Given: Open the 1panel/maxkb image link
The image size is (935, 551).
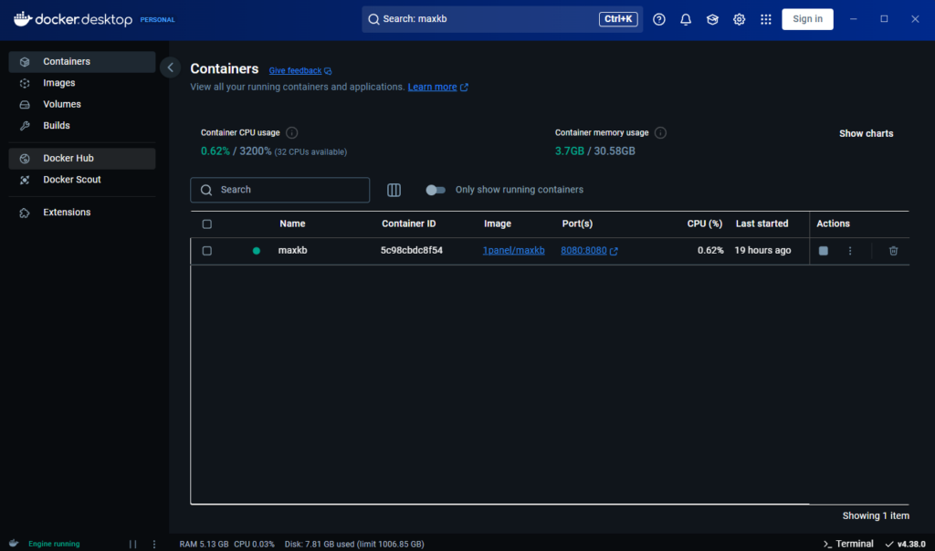Looking at the screenshot, I should (513, 251).
